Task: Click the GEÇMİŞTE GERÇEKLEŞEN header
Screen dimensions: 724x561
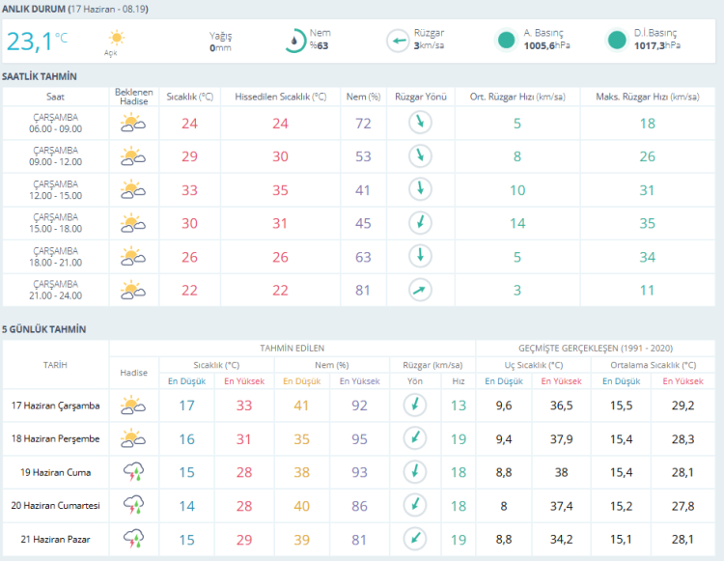Action: 596,349
